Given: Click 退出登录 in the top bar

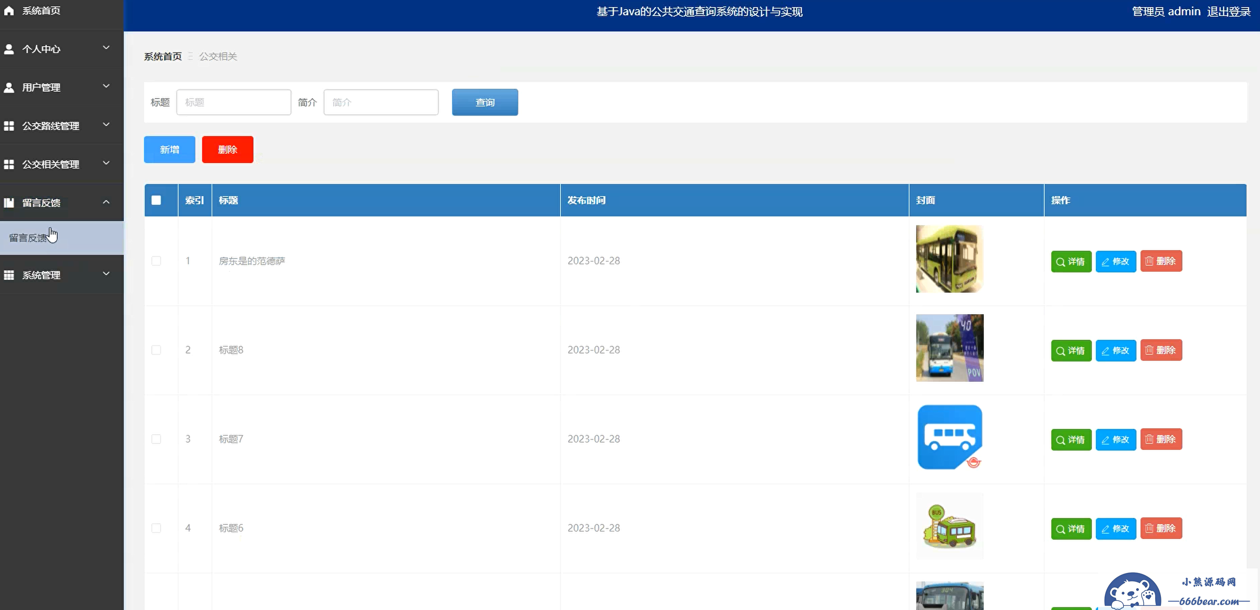Looking at the screenshot, I should [x=1228, y=11].
